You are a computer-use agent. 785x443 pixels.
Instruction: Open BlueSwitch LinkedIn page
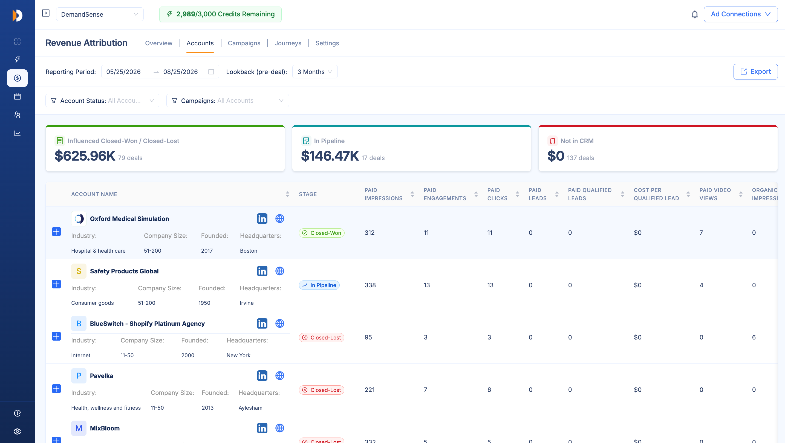262,323
